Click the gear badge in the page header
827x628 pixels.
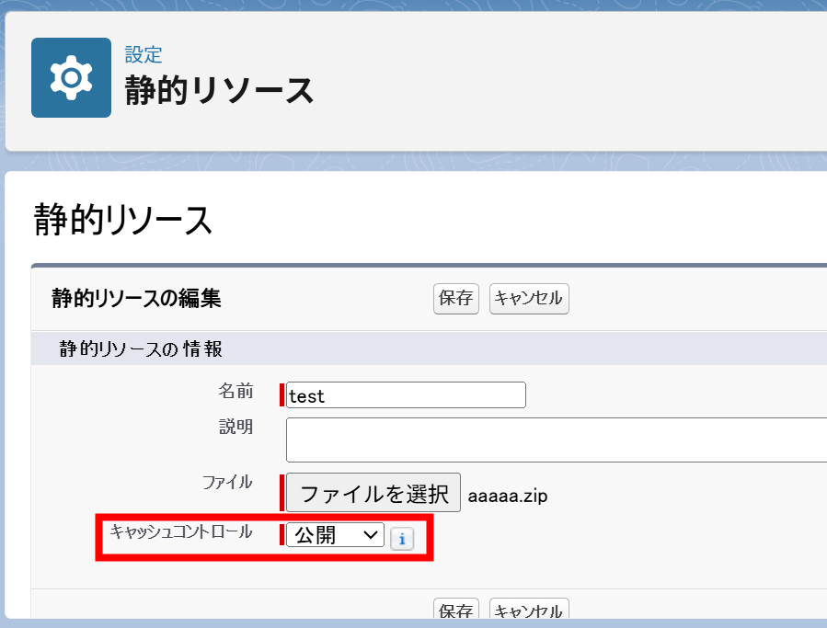click(71, 77)
